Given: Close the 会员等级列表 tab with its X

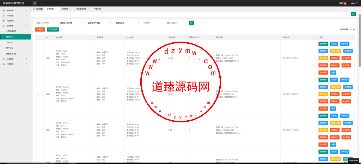Looking at the screenshot, I should 88,9.
